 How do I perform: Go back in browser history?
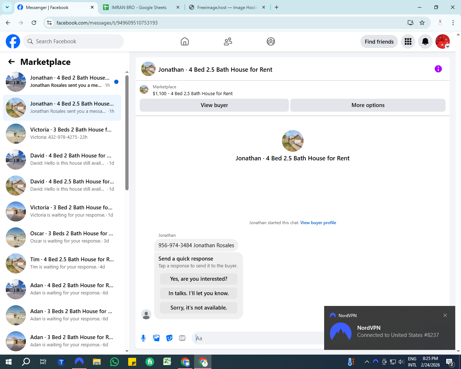point(8,23)
